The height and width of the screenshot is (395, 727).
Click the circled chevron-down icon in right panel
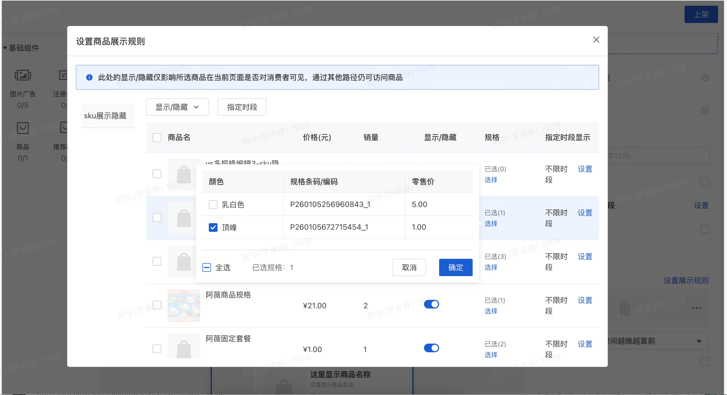click(x=705, y=110)
